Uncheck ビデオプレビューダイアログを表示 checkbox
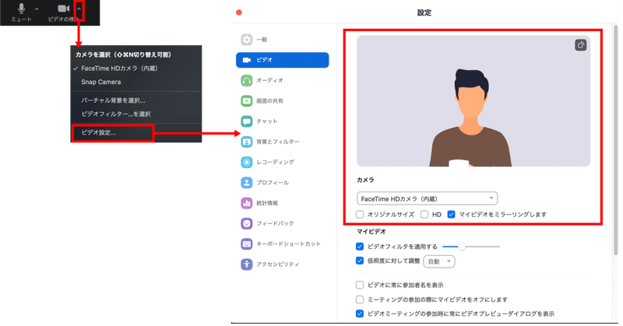Viewport: 623px width, 326px height. tap(360, 314)
